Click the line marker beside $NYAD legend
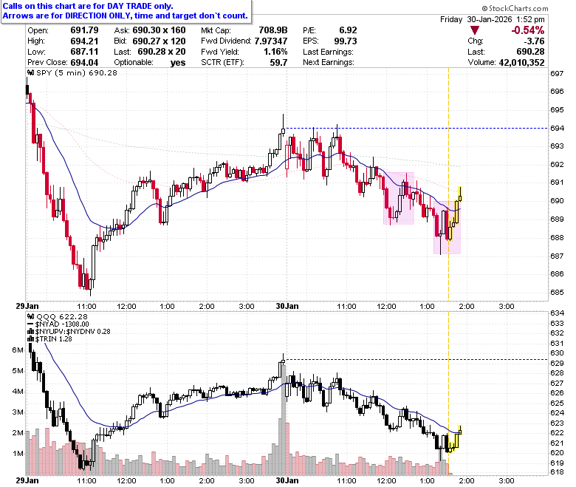This screenshot has width=576, height=487. [30, 324]
